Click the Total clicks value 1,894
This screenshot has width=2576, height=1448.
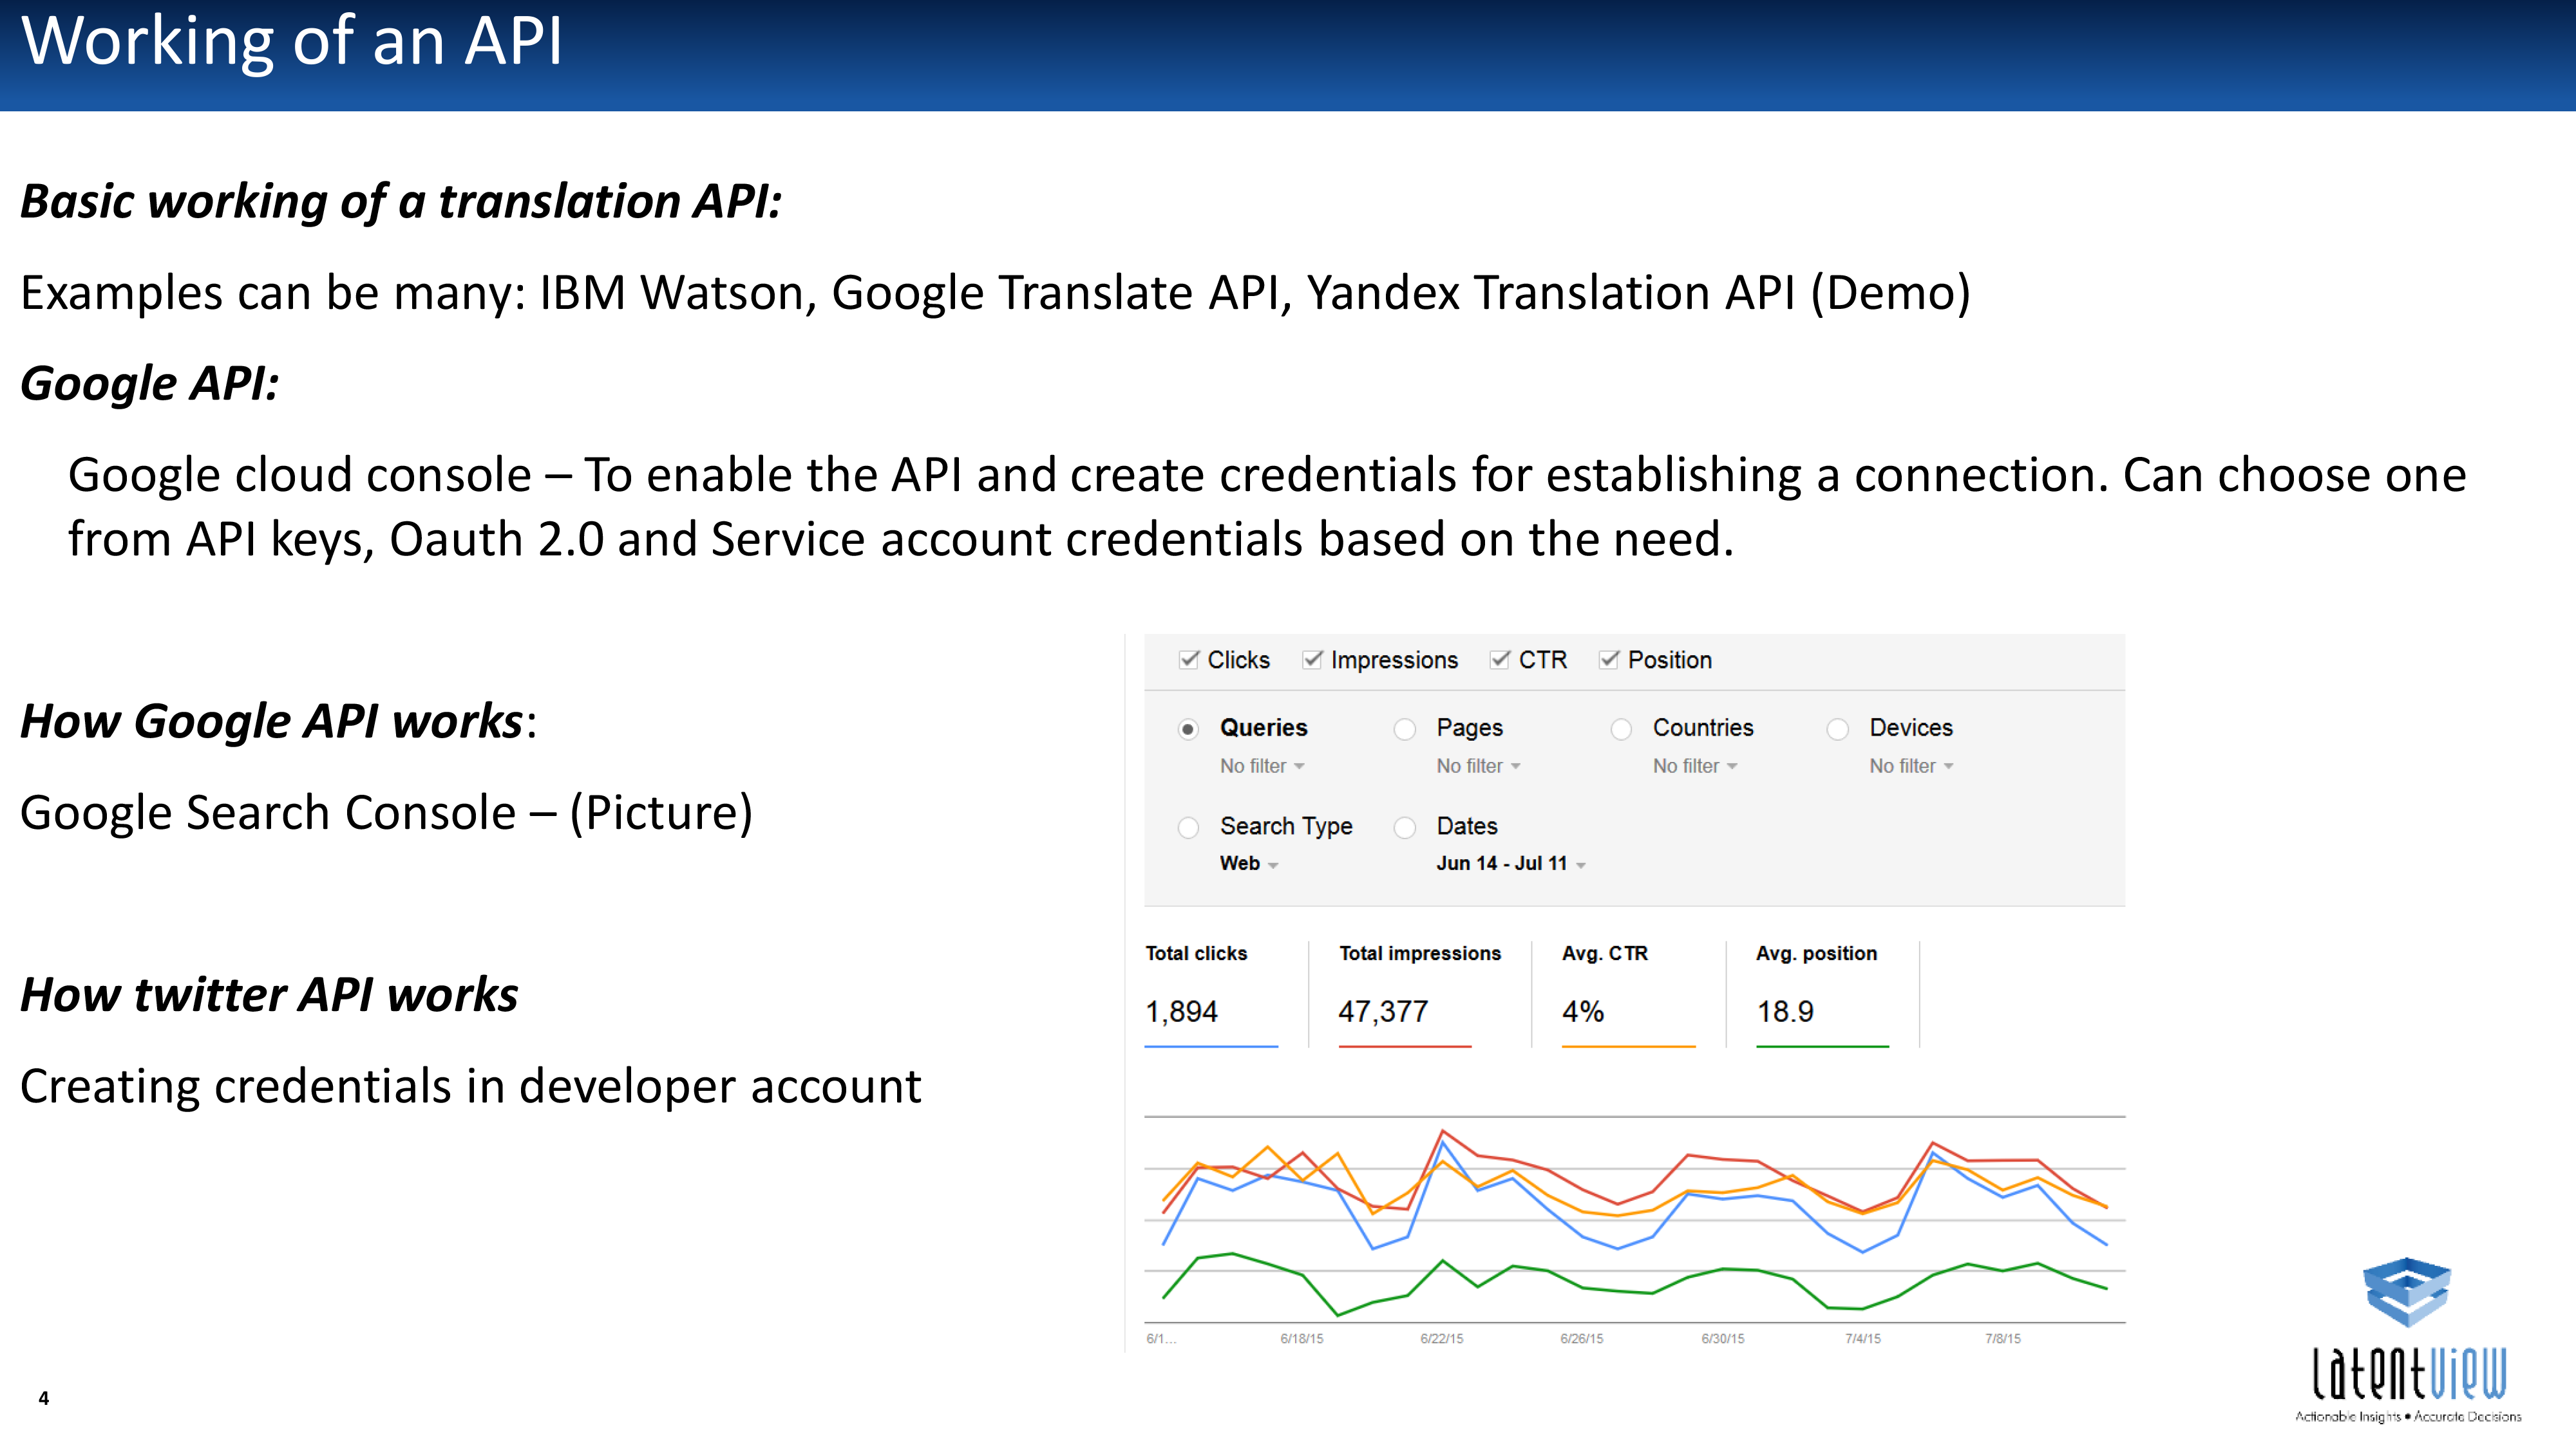tap(1181, 1011)
